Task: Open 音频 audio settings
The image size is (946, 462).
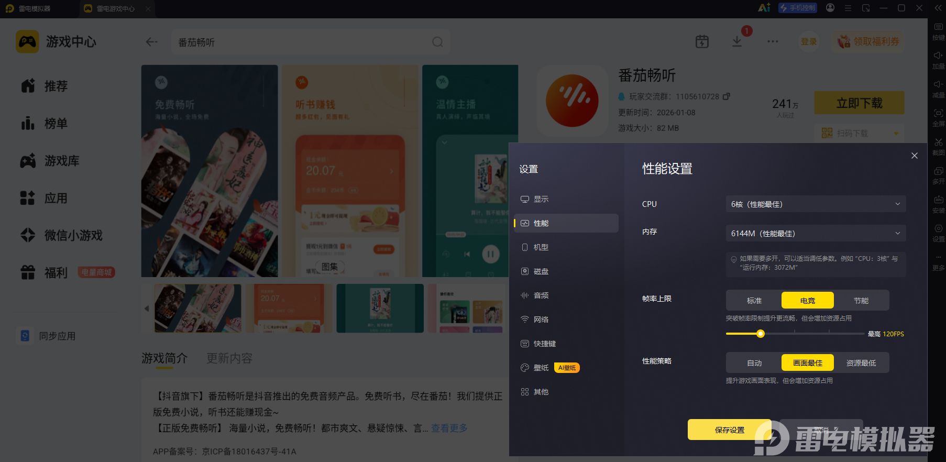Action: pos(566,295)
